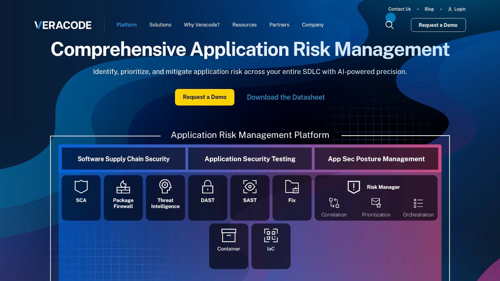Image resolution: width=500 pixels, height=281 pixels.
Task: Expand the Resources menu
Action: 244,25
